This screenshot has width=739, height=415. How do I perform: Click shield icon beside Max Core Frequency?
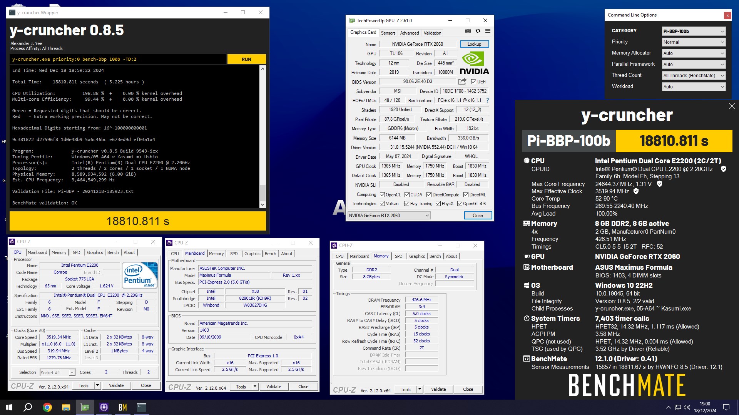click(x=659, y=184)
